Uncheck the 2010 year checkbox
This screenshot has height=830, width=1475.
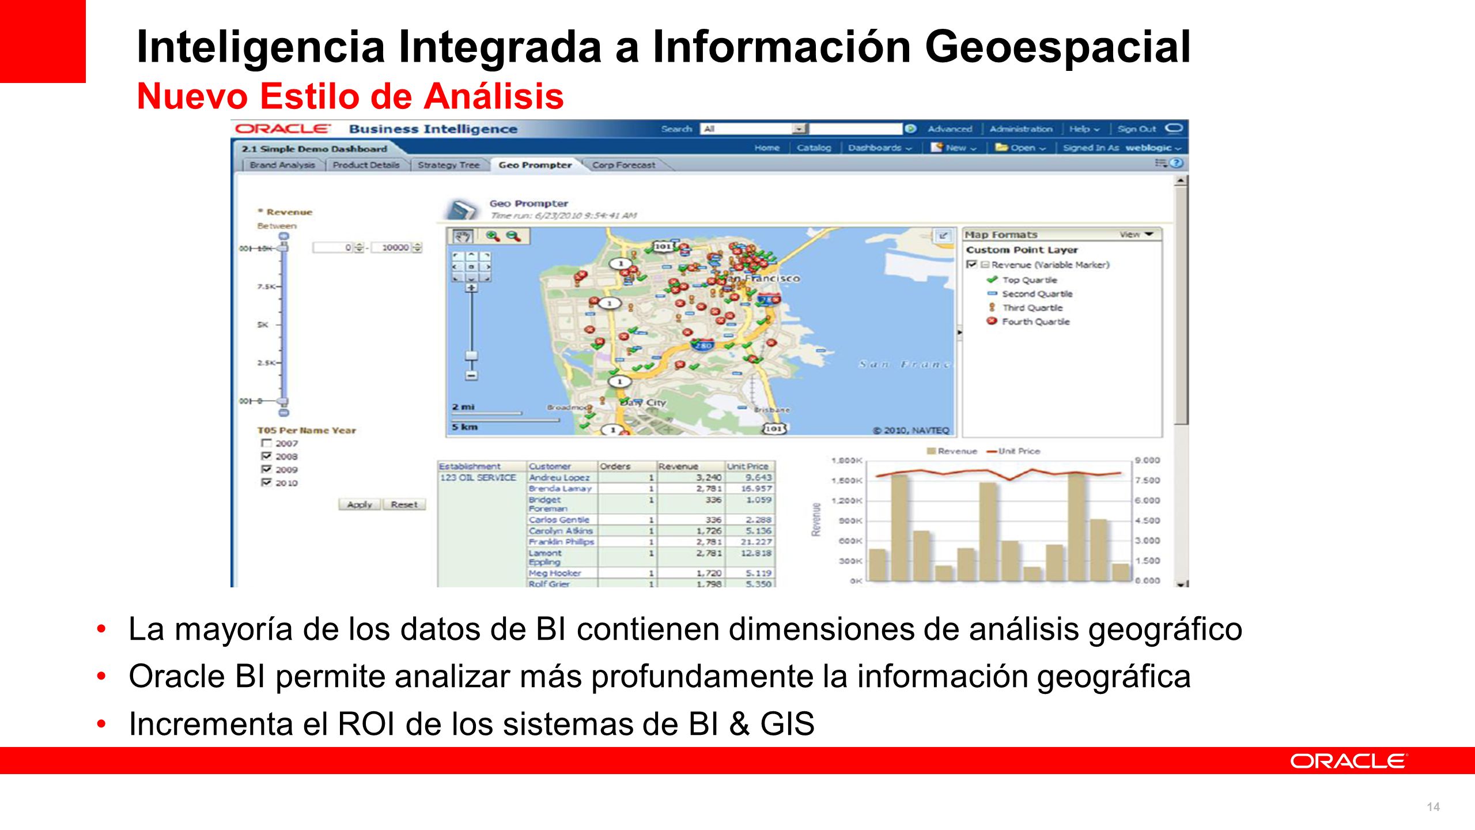point(266,483)
